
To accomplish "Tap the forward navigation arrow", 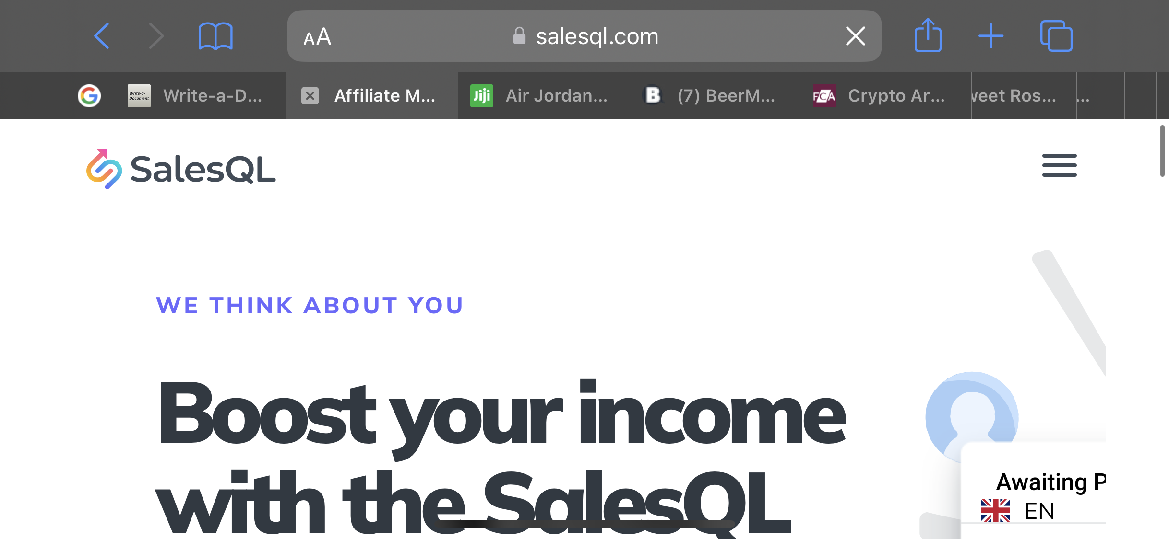I will 156,36.
